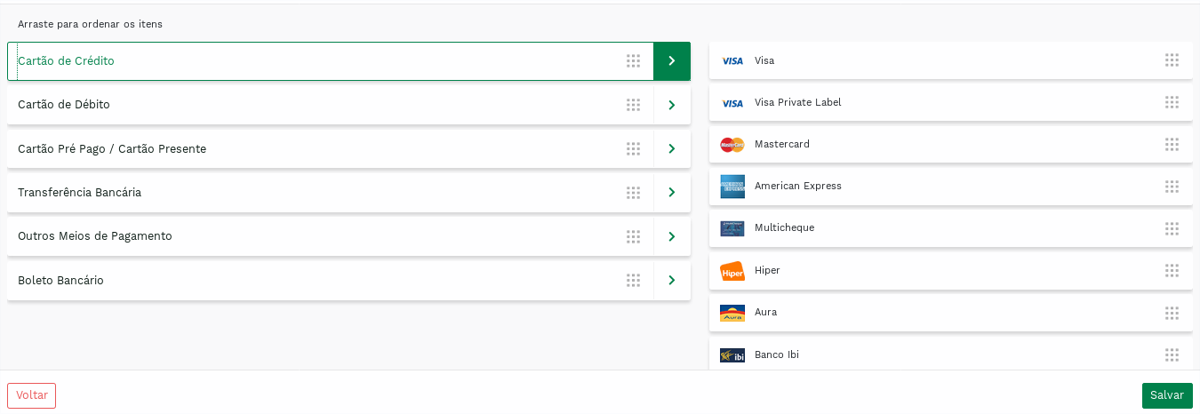This screenshot has height=414, width=1200.
Task: Click the drag handle of the Aura row
Action: pyautogui.click(x=1172, y=313)
